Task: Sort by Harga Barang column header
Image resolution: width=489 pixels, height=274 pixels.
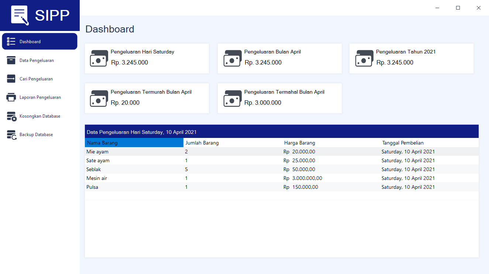Action: click(331, 143)
